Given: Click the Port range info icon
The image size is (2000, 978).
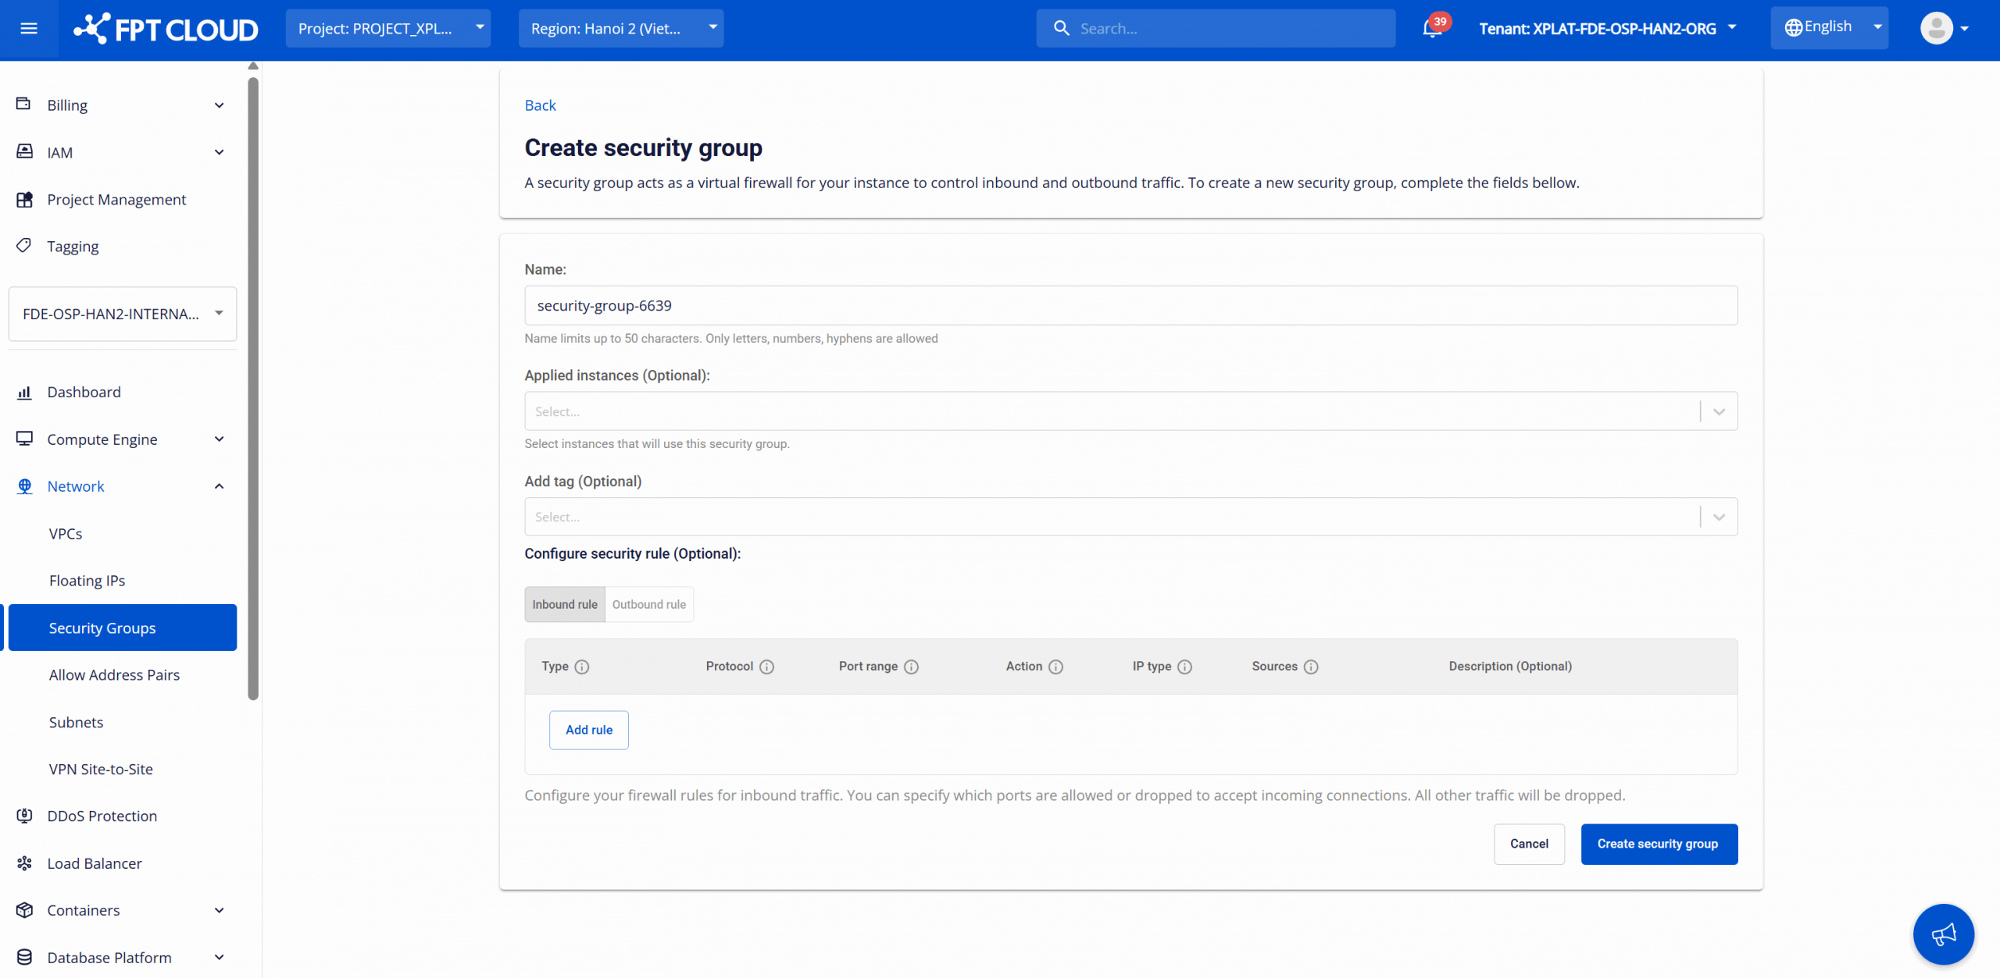Looking at the screenshot, I should click(x=911, y=667).
